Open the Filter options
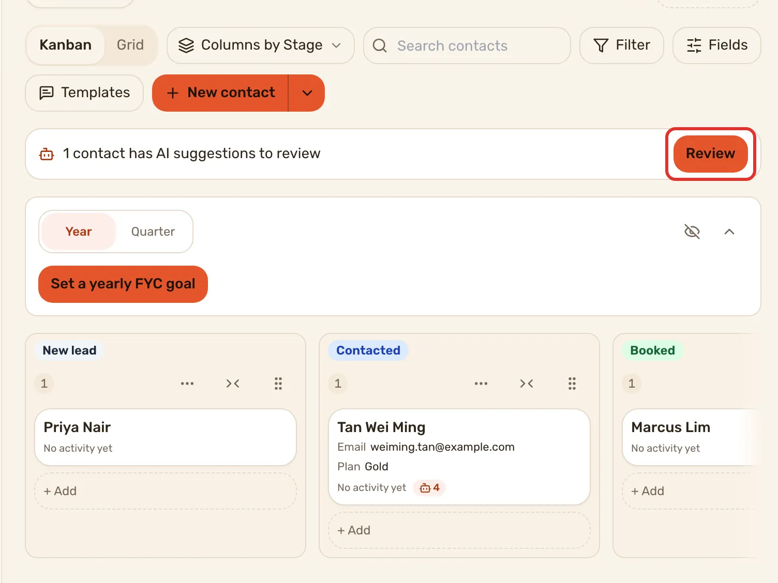 622,45
